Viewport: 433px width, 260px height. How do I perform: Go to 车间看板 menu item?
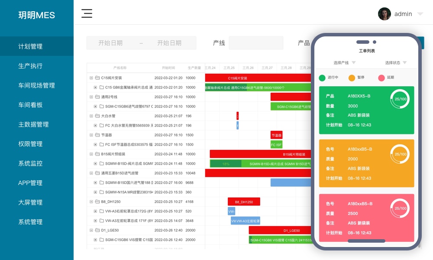pyautogui.click(x=30, y=105)
